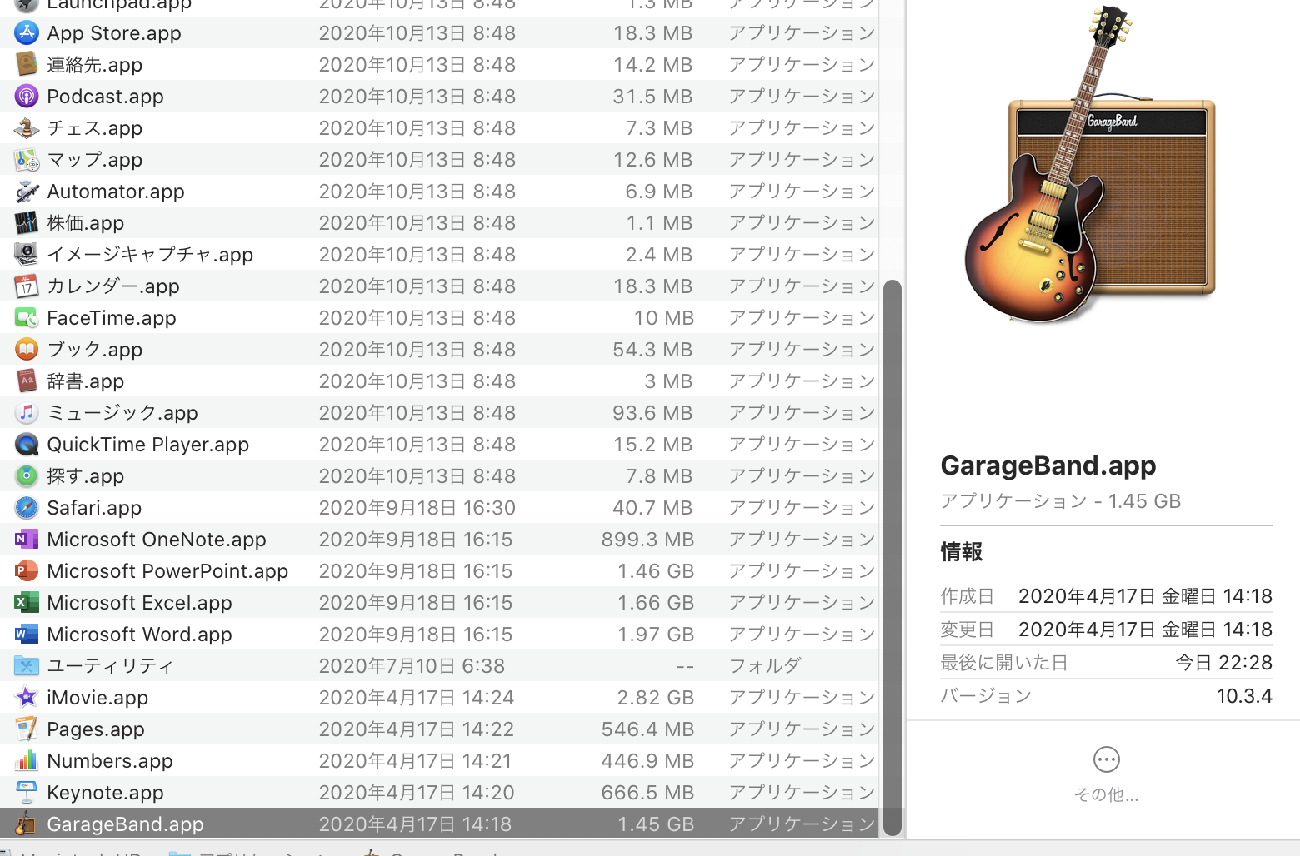Click the "GarageBand.app" title in preview pane
1300x856 pixels.
tap(1048, 465)
